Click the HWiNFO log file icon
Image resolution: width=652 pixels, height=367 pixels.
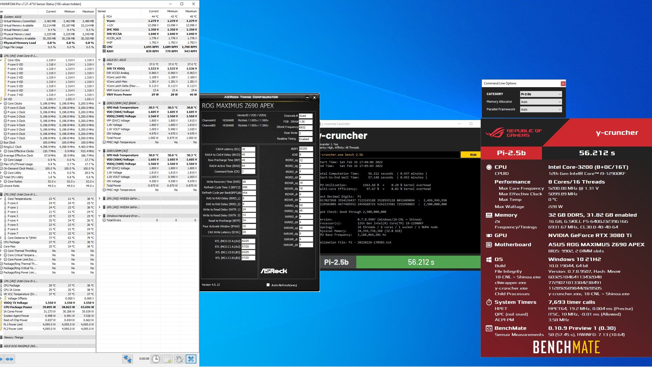click(x=168, y=359)
